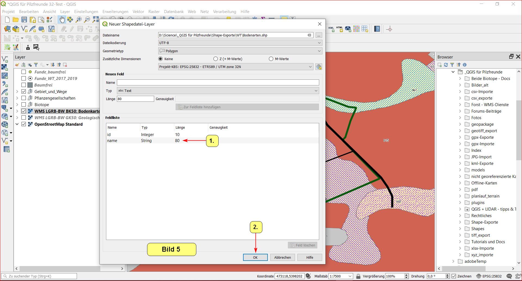
Task: Open the Vektor menu
Action: (x=138, y=12)
